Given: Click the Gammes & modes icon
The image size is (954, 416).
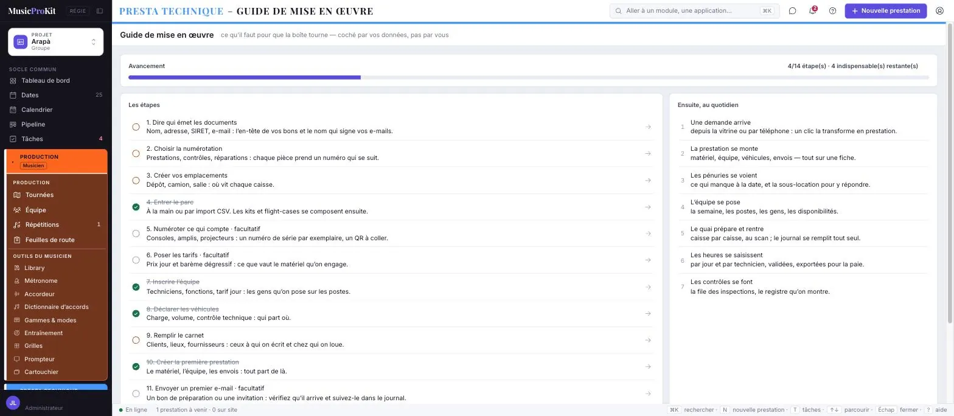Looking at the screenshot, I should [17, 321].
